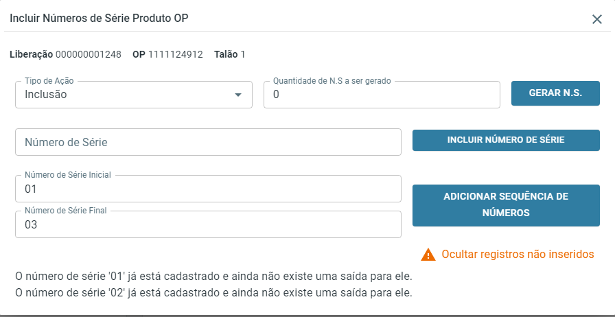The height and width of the screenshot is (317, 615).
Task: Click the error message for serial '01'
Action: pyautogui.click(x=213, y=277)
